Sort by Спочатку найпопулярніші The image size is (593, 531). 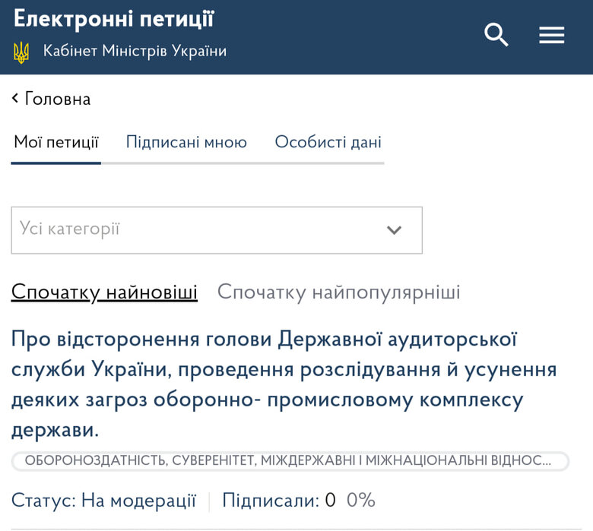(338, 292)
